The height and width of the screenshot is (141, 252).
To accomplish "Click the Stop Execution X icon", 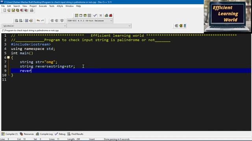I will click(101, 15).
